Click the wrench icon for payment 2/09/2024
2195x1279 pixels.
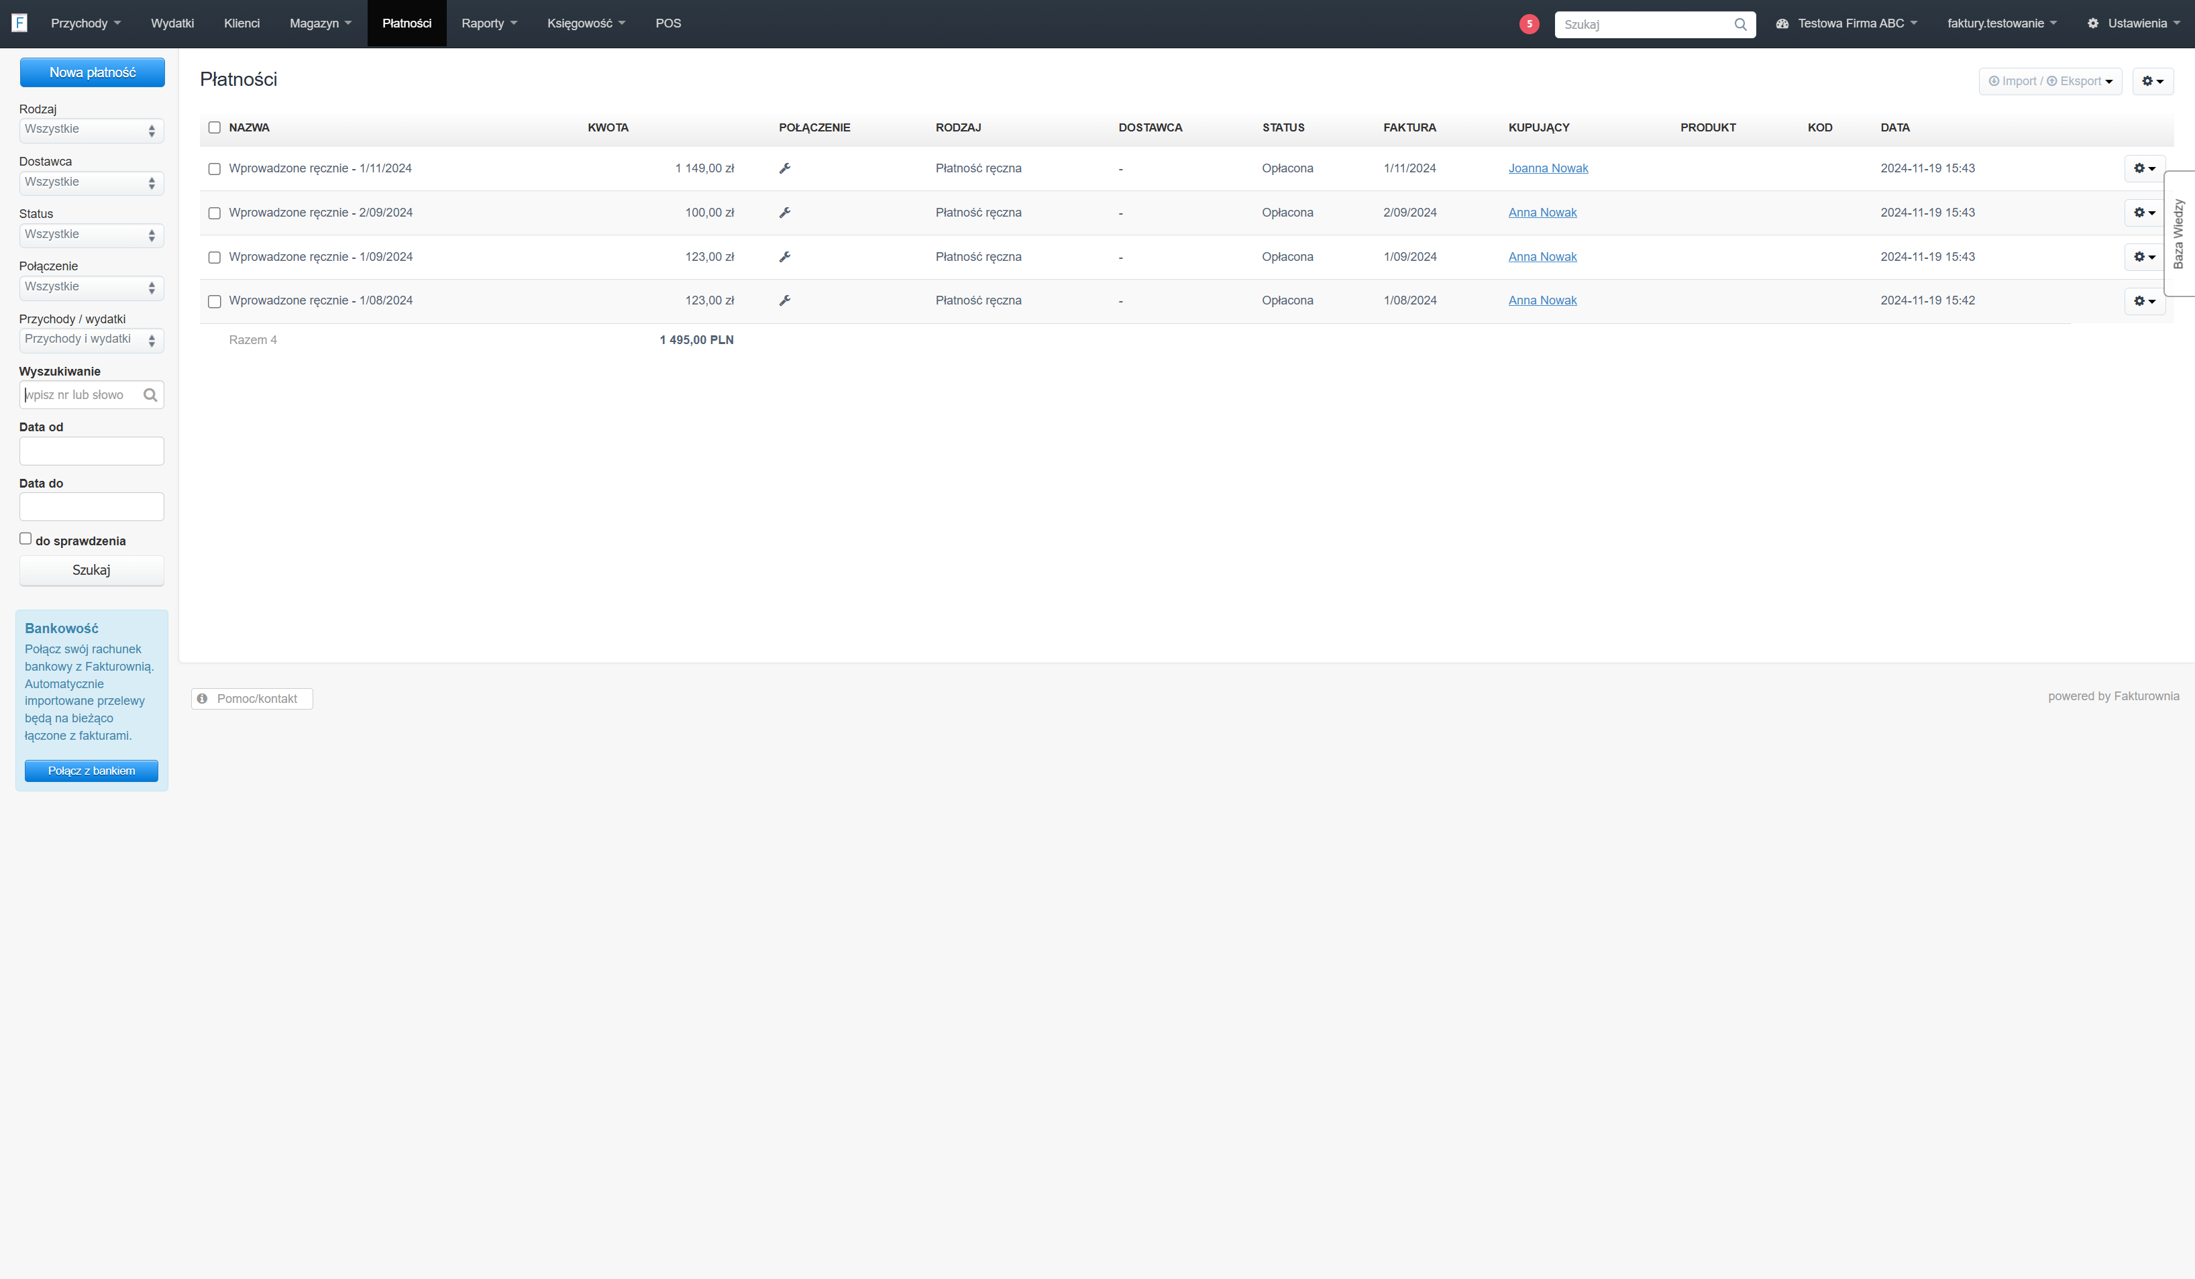click(x=785, y=213)
